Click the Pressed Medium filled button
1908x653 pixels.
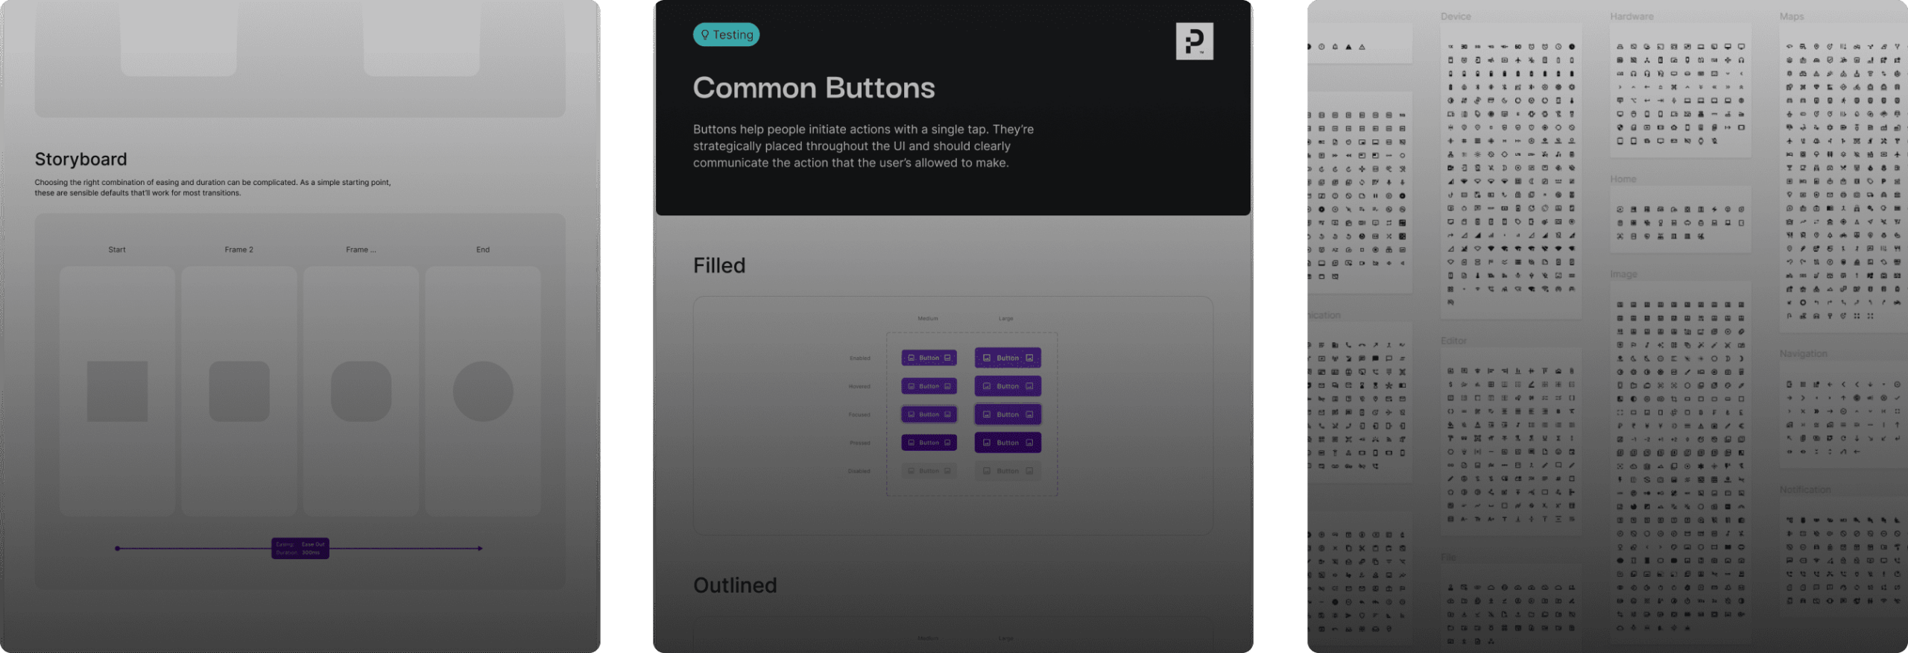click(x=929, y=443)
